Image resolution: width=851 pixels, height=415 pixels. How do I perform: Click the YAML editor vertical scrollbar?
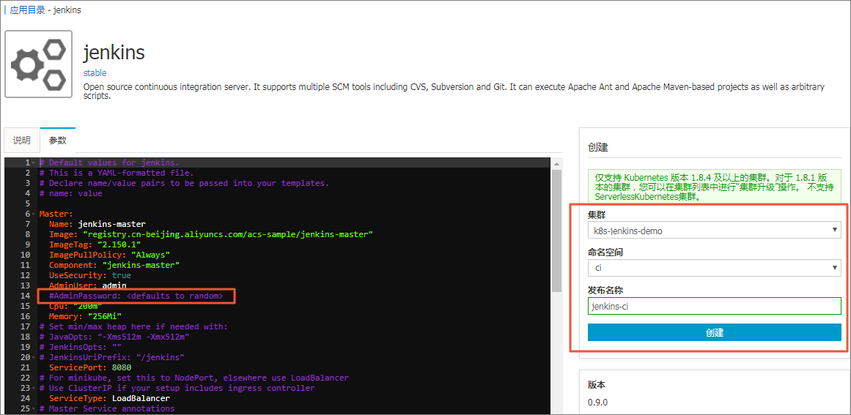[556, 231]
